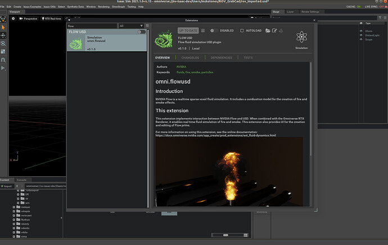Click the Stage panel search field
The image size is (388, 245).
324,17
